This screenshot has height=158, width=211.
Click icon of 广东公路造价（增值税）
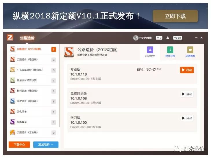click(x=13, y=70)
